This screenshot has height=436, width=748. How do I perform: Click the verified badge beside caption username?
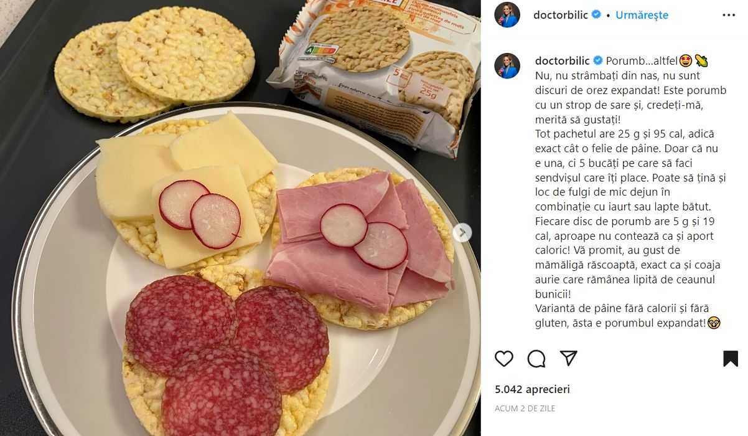598,60
